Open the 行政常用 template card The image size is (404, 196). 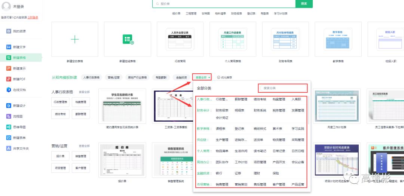[x=180, y=39]
